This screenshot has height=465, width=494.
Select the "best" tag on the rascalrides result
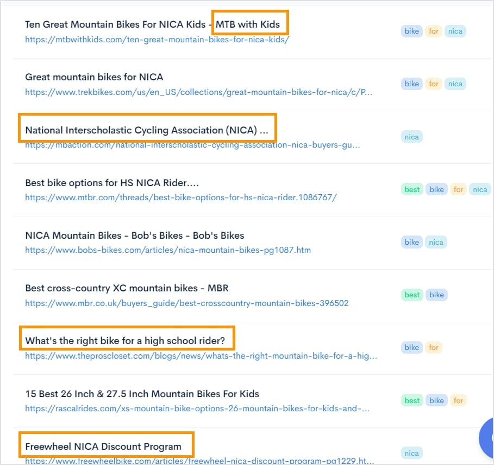coord(411,400)
